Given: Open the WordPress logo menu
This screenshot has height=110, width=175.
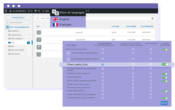Looking at the screenshot, I should 6,11.
